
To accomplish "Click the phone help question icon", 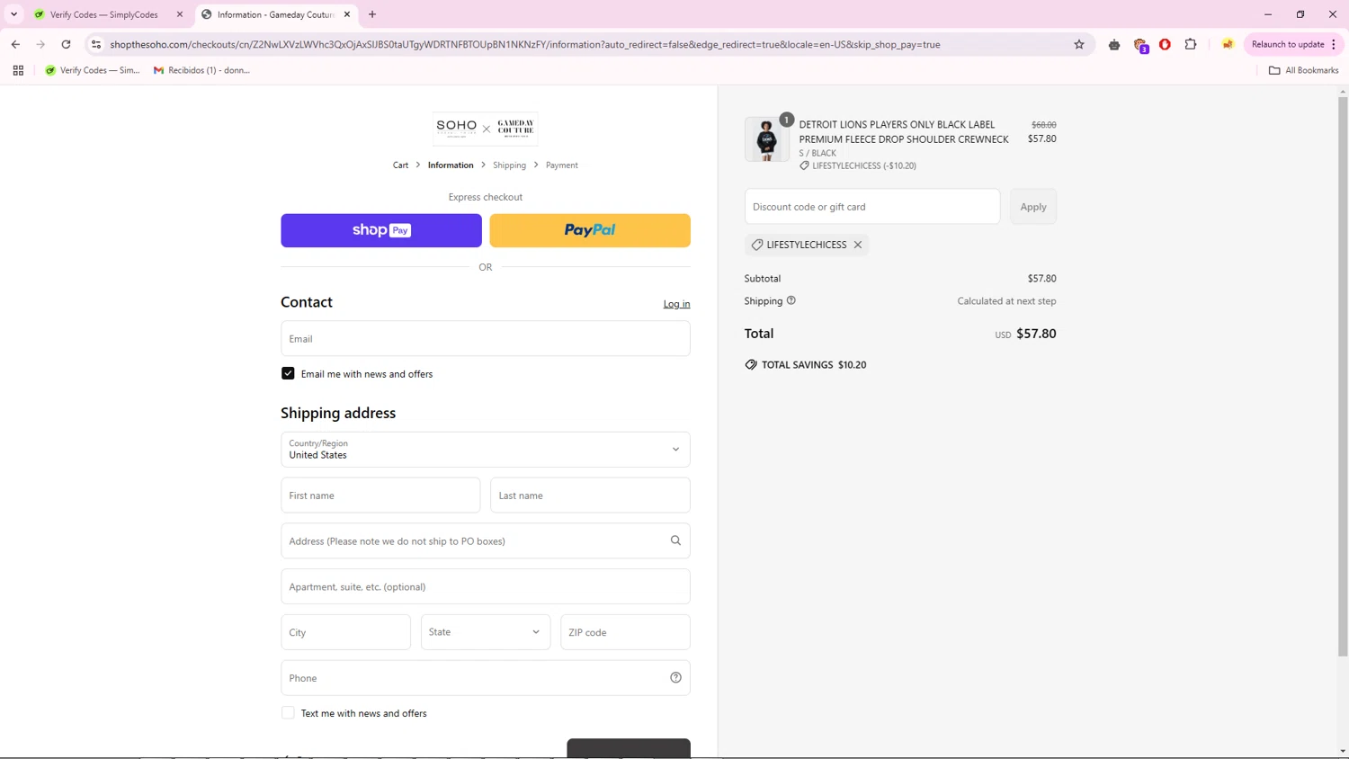I will (x=675, y=678).
